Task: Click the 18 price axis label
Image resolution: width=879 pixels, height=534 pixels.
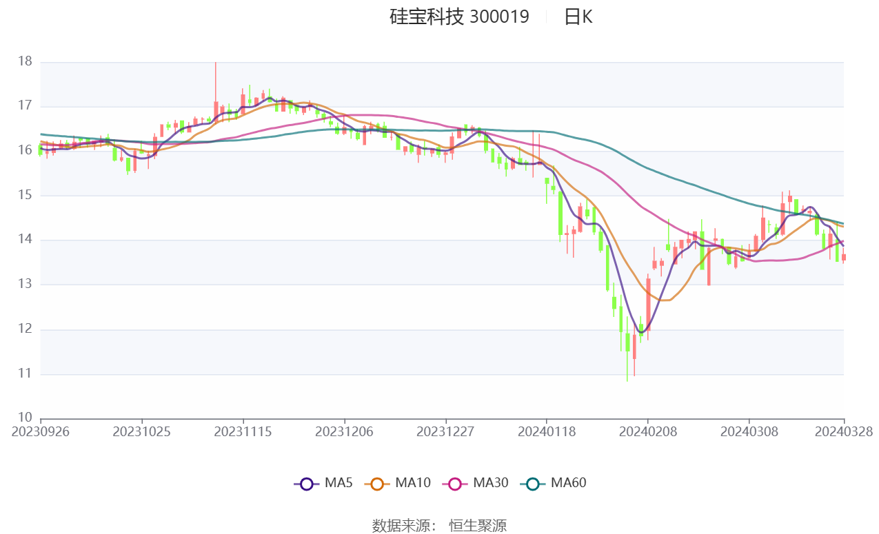Action: (x=26, y=61)
